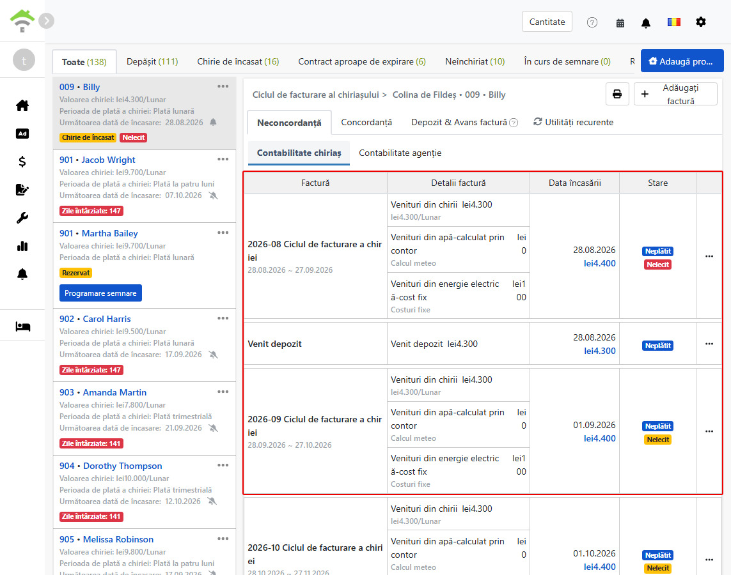
Task: Open more options for 009 Billy card
Action: (x=223, y=86)
